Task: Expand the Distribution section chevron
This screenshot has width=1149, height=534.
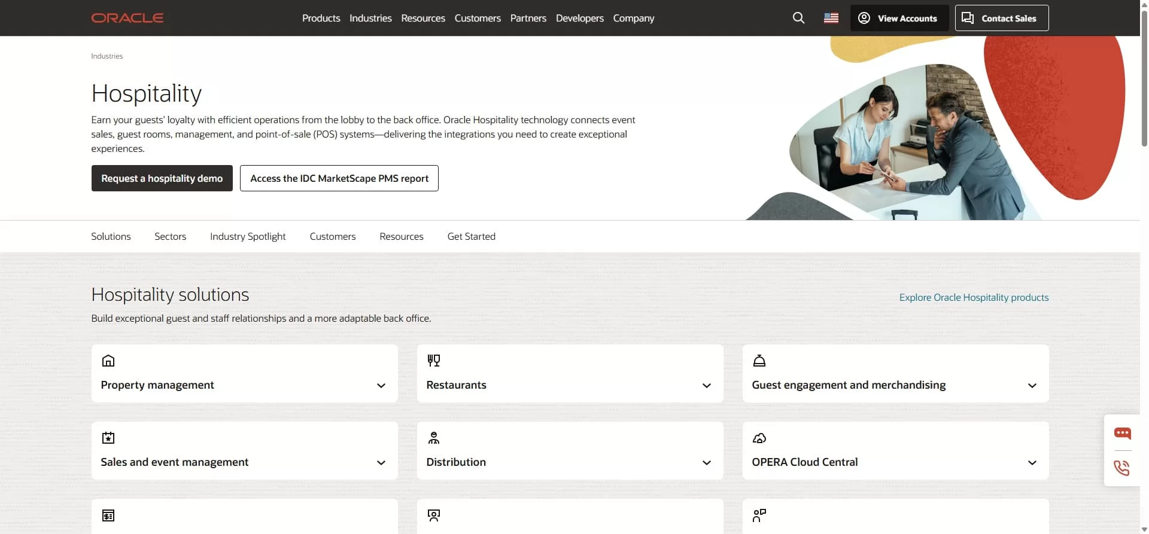Action: pyautogui.click(x=707, y=463)
